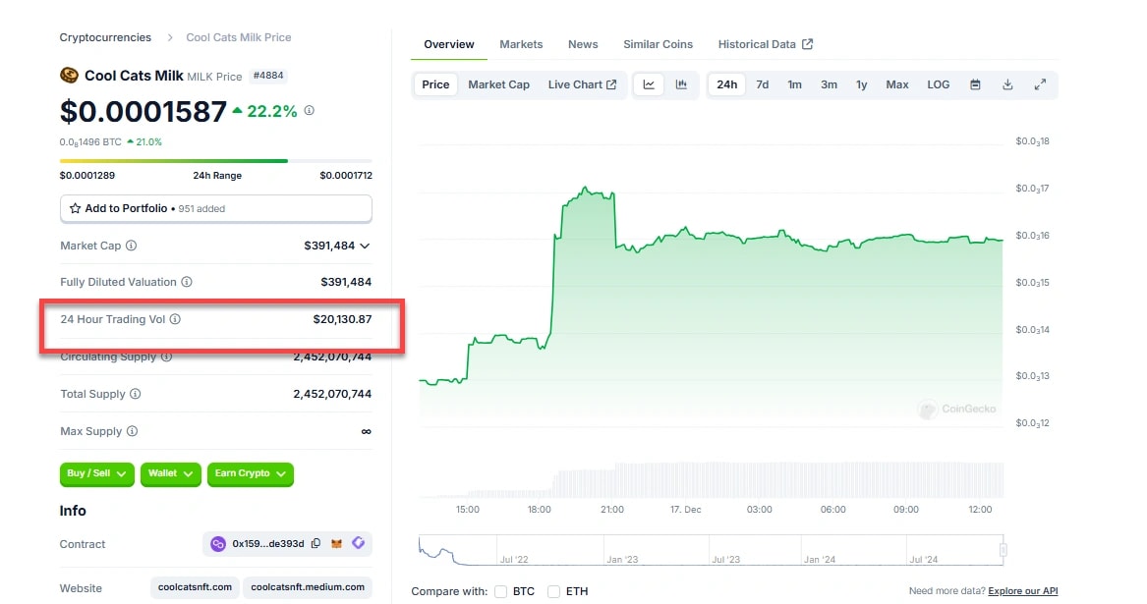Open the calendar date range picker
This screenshot has width=1147, height=604.
click(975, 84)
